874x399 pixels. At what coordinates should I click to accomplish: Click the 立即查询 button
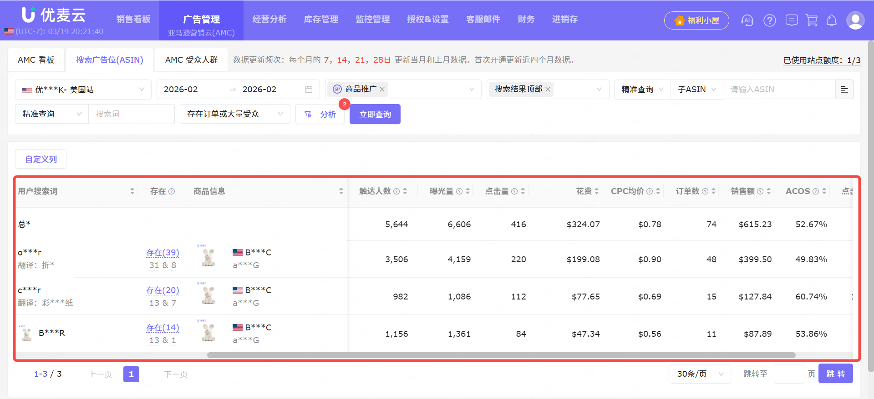[375, 114]
